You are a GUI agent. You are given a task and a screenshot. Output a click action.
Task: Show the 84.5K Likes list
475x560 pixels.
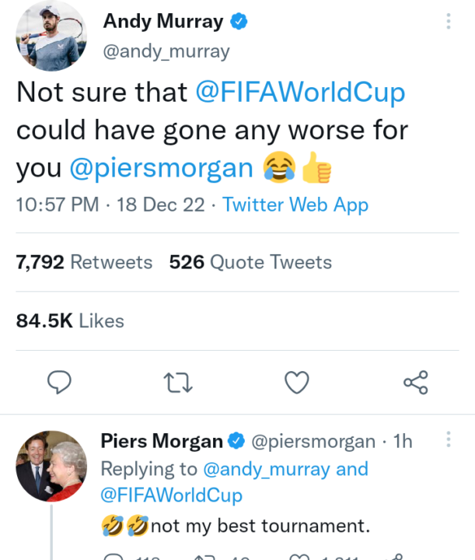70,320
